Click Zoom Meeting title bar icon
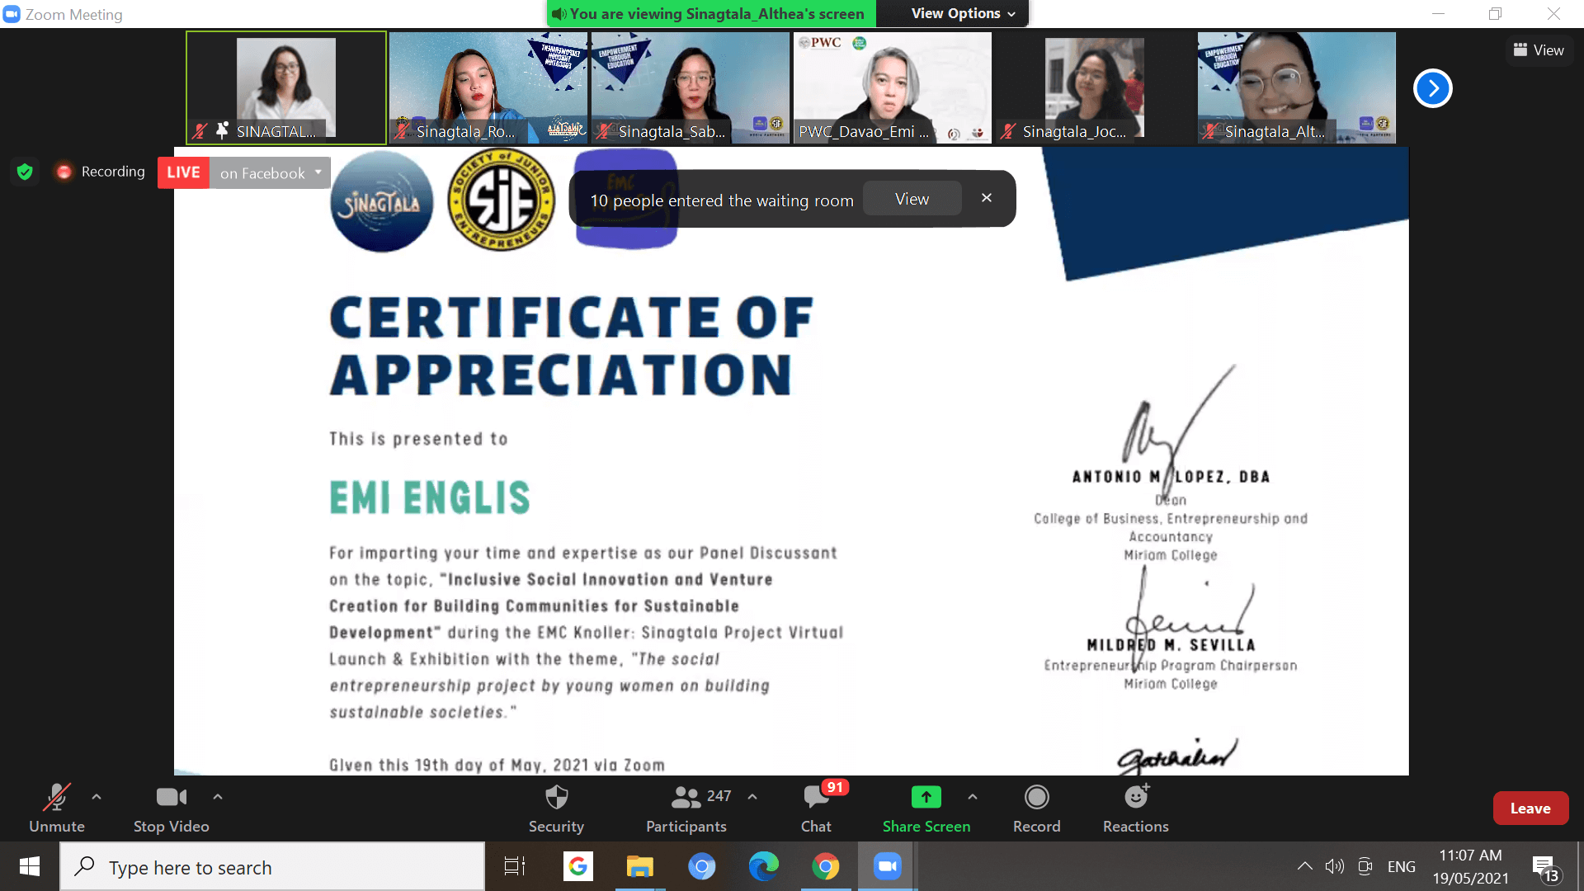This screenshot has width=1584, height=891. [12, 14]
